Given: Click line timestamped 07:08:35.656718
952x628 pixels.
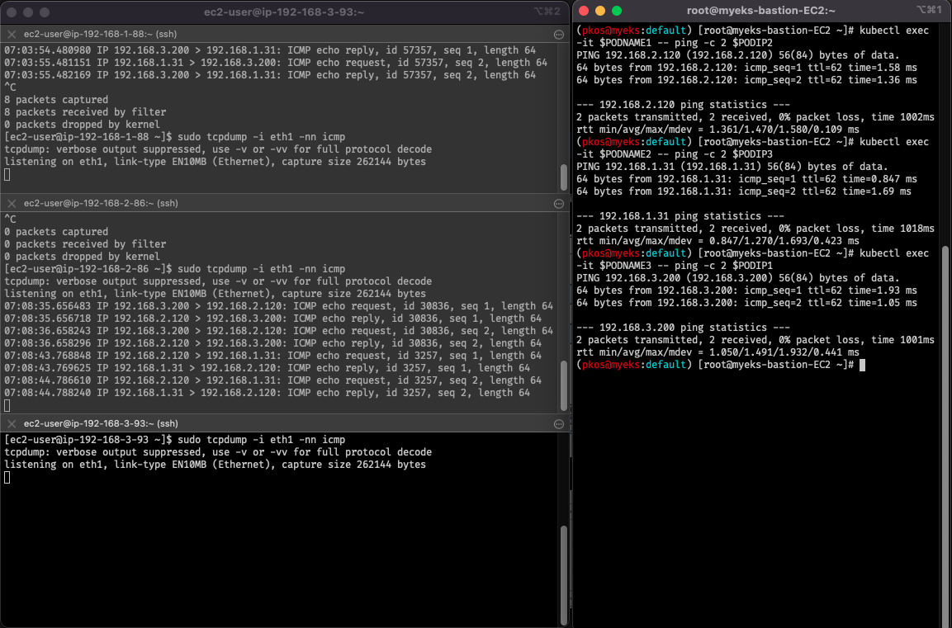Looking at the screenshot, I should pos(272,319).
